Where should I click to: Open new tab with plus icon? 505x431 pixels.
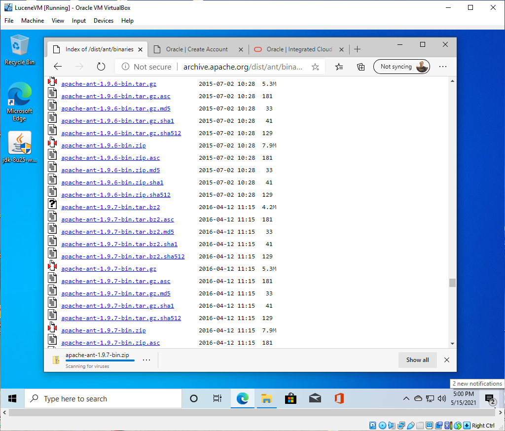(358, 49)
